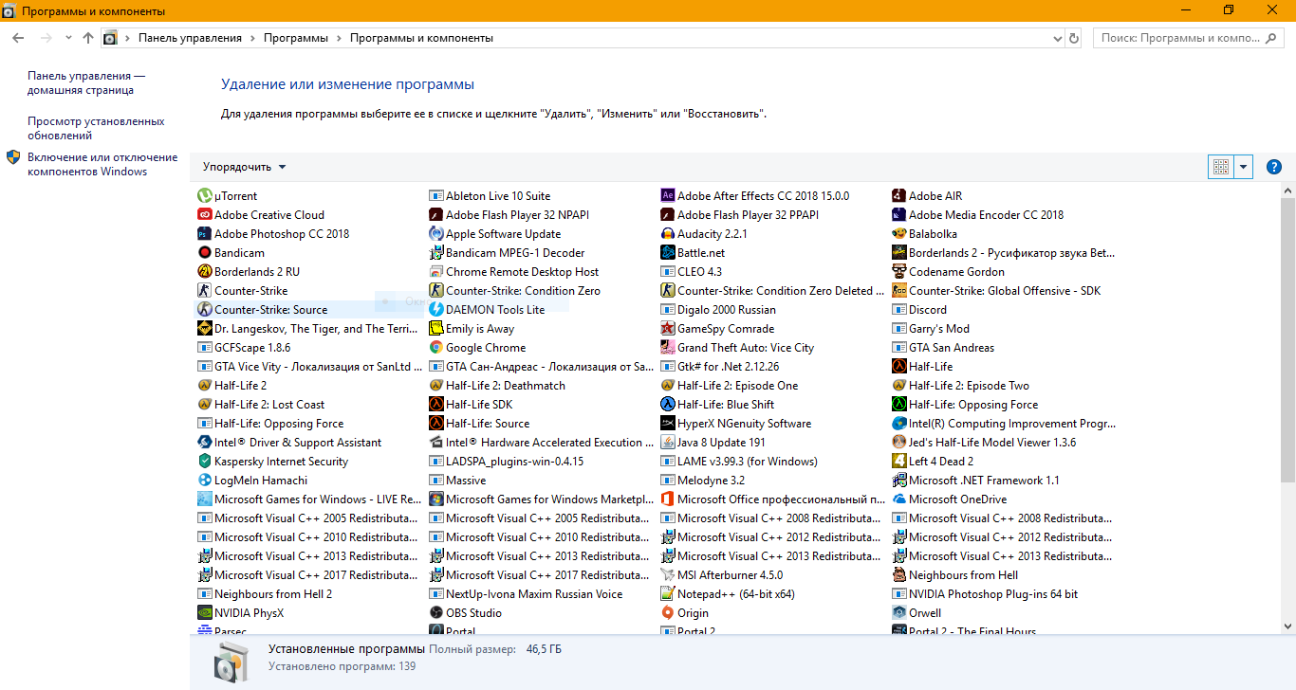
Task: Select the NVIDIA PhysX icon
Action: [x=204, y=613]
